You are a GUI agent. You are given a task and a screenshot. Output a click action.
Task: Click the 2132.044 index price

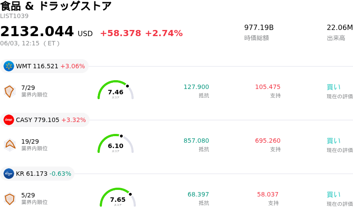37,31
